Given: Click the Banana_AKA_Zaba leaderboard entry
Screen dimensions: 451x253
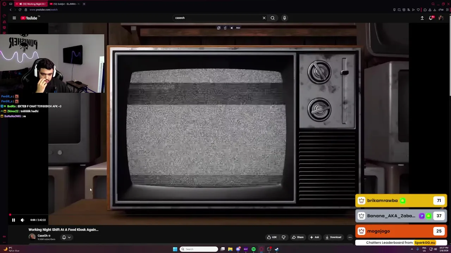Looking at the screenshot, I should pos(401,216).
